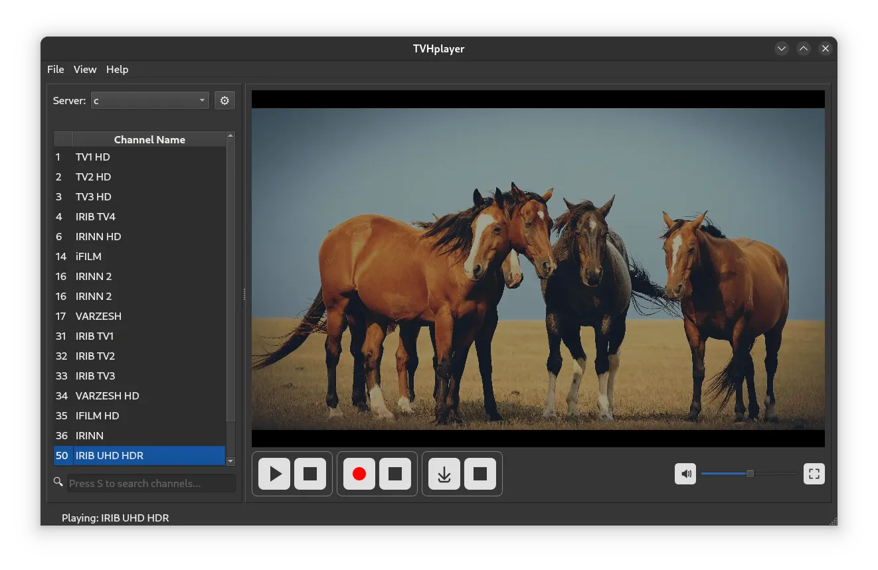Open the Help menu
Viewport: 878px width, 570px height.
click(x=118, y=70)
